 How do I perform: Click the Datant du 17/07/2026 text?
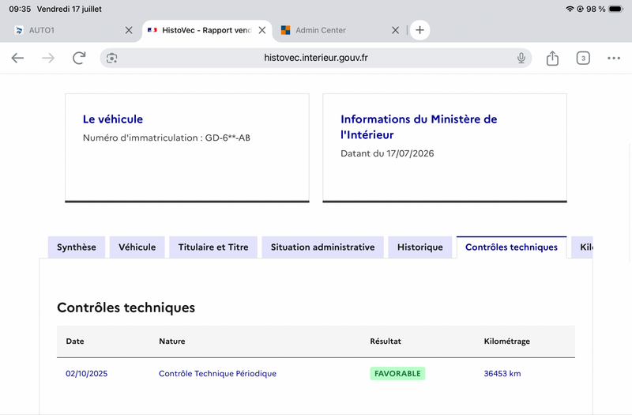(387, 153)
